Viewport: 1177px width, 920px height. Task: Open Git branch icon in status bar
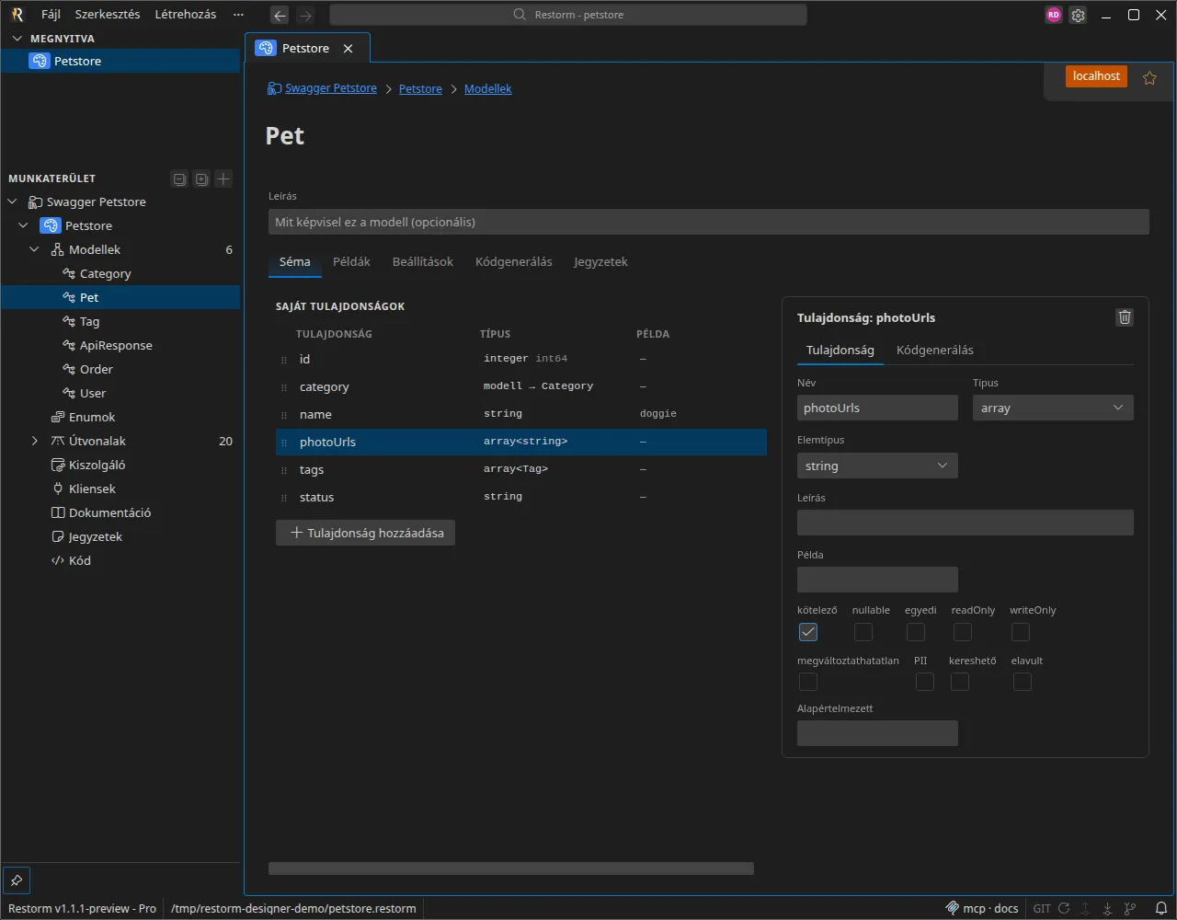click(1130, 908)
